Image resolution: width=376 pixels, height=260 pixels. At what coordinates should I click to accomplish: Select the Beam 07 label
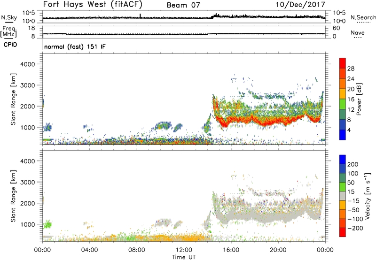click(x=183, y=5)
